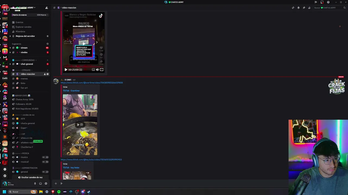Image resolution: width=348 pixels, height=195 pixels.
Task: Click the taskbar Buscar search box
Action: coord(23,192)
